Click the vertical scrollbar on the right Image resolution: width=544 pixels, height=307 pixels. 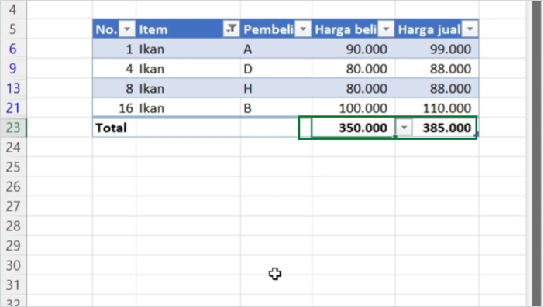click(x=537, y=153)
